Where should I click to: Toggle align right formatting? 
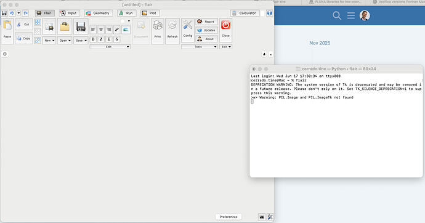[108, 30]
